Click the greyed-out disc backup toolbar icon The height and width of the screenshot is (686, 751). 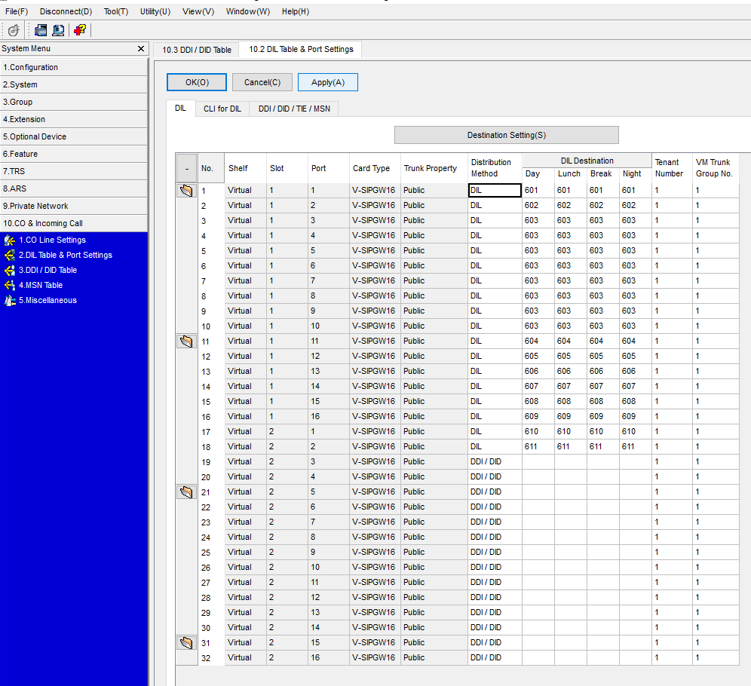pyautogui.click(x=14, y=30)
